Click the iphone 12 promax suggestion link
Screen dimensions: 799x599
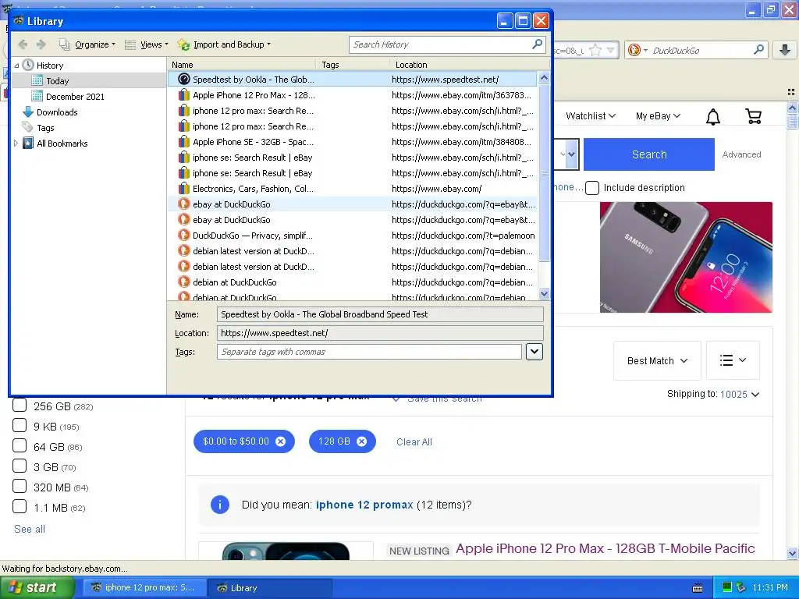tap(364, 505)
